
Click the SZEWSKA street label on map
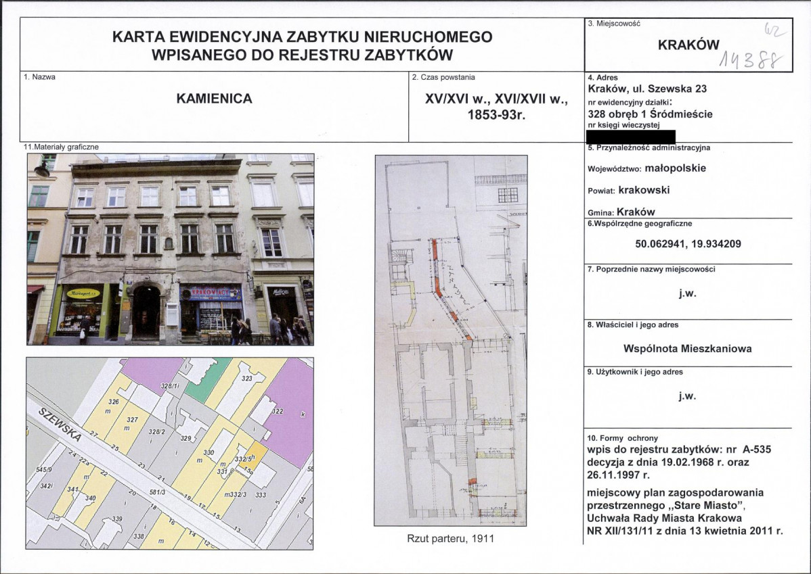point(60,423)
